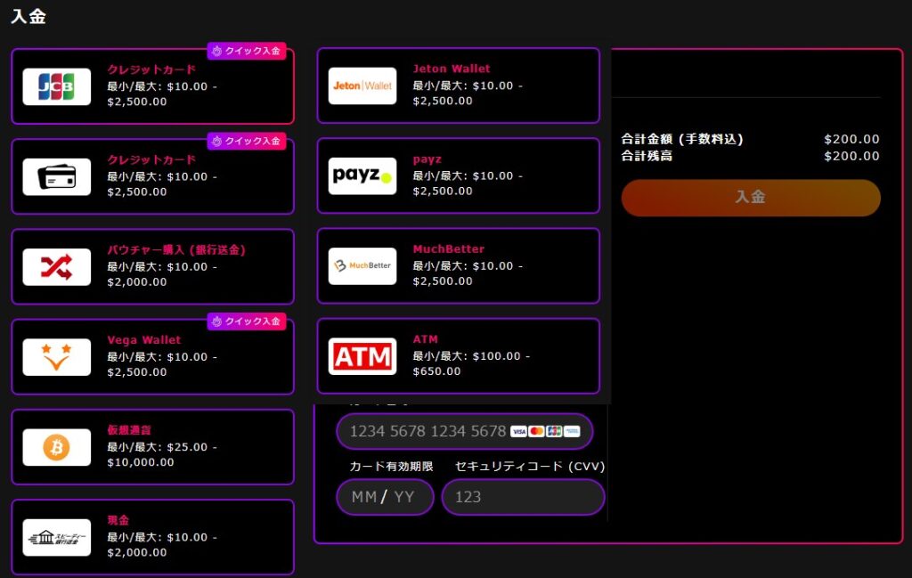Click the limit text under Vega Wallet
Image resolution: width=912 pixels, height=578 pixels.
(x=162, y=364)
